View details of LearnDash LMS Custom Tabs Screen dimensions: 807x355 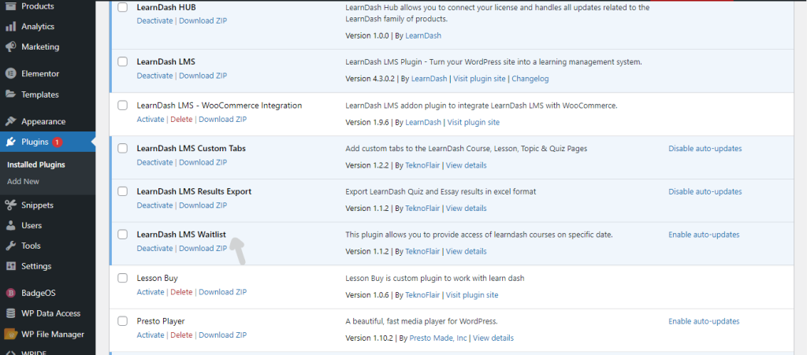[467, 165]
